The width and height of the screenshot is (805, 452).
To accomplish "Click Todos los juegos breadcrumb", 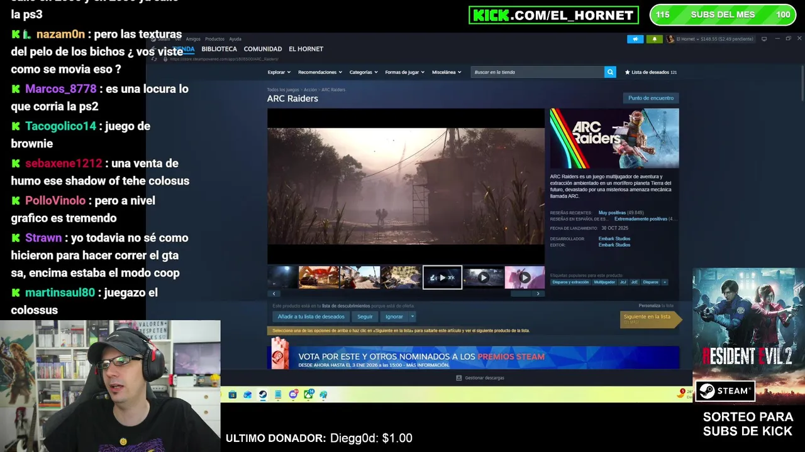I will pyautogui.click(x=283, y=90).
